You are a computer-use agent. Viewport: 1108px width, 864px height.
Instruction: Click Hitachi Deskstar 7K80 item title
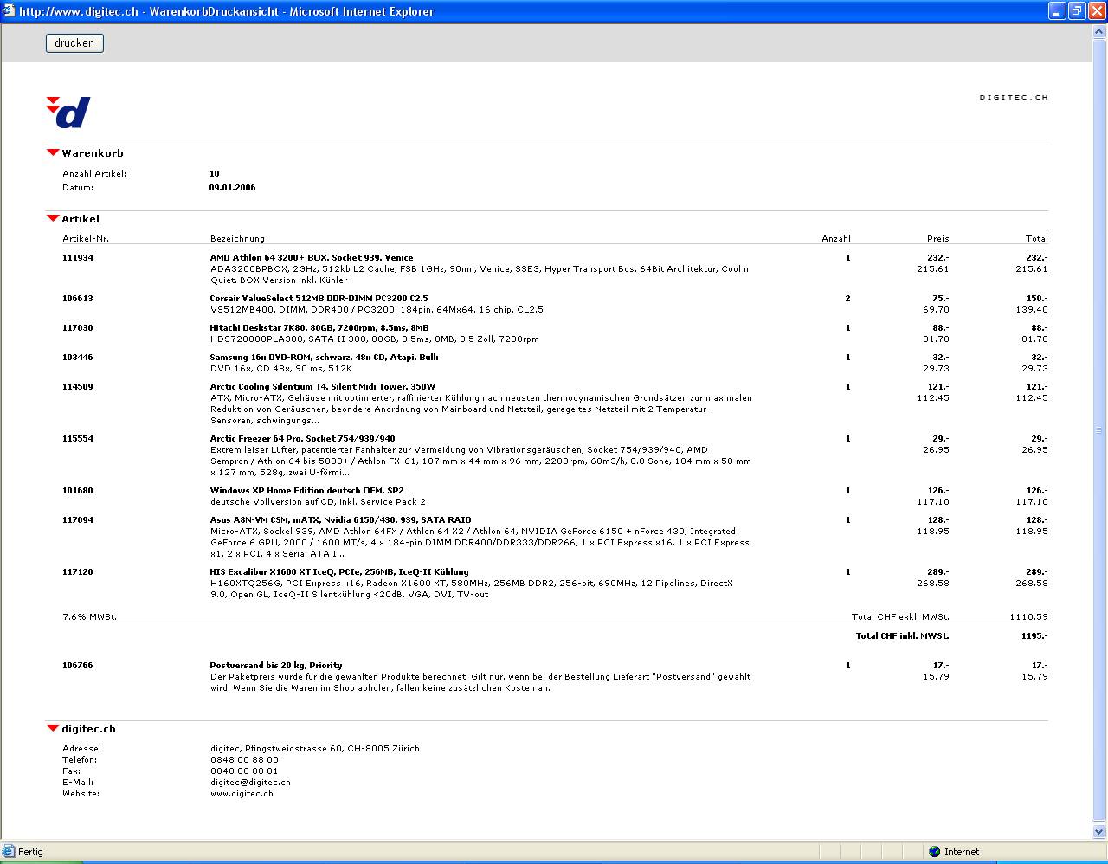[319, 328]
